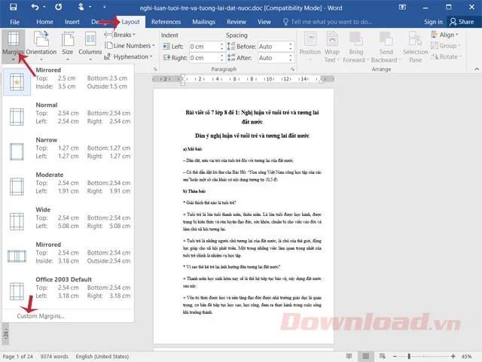The image size is (482, 362).
Task: Open the Margins button in ribbon
Action: click(x=14, y=45)
